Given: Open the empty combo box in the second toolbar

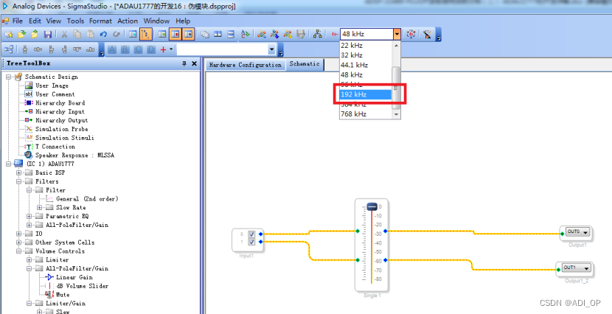Looking at the screenshot, I should pyautogui.click(x=271, y=49).
